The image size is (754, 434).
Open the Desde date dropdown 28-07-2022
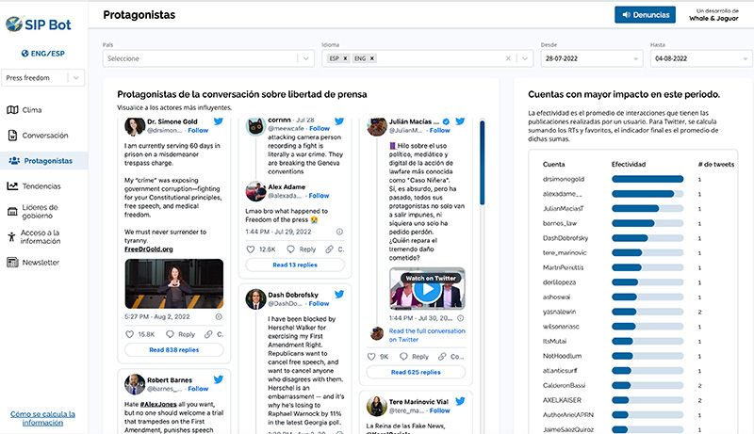[x=592, y=58]
